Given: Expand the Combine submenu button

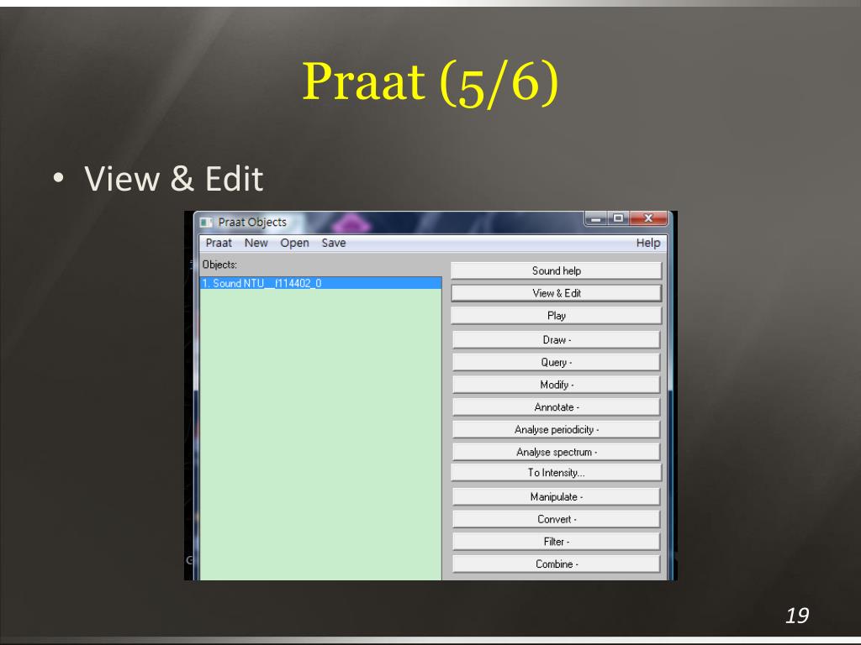Looking at the screenshot, I should click(x=557, y=564).
